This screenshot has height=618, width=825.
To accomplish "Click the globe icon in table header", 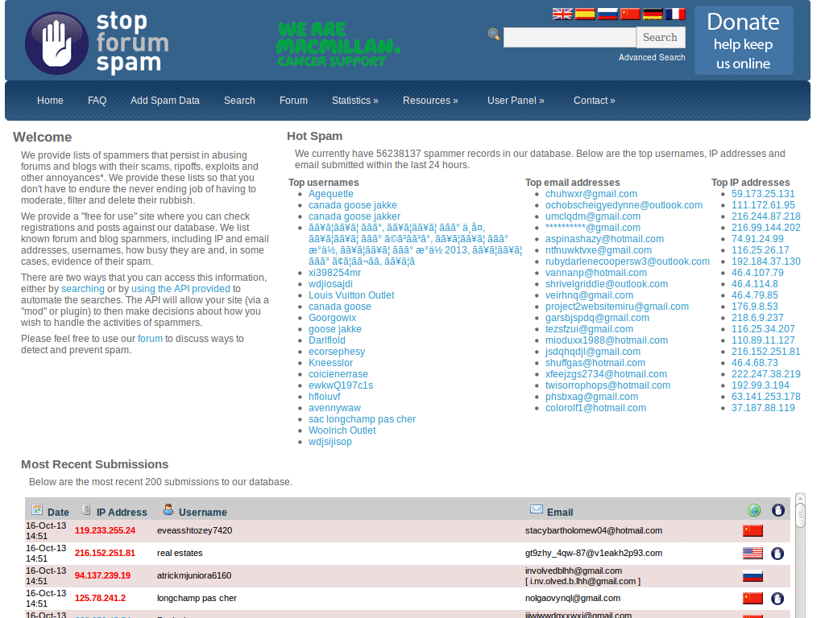I will point(754,510).
